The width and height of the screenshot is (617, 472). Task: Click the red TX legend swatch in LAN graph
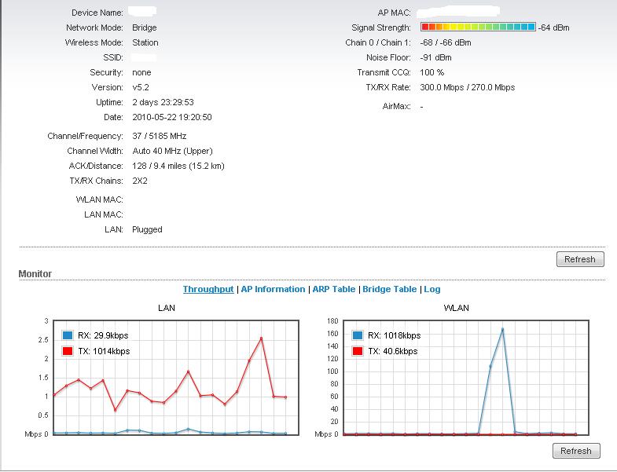tap(68, 351)
